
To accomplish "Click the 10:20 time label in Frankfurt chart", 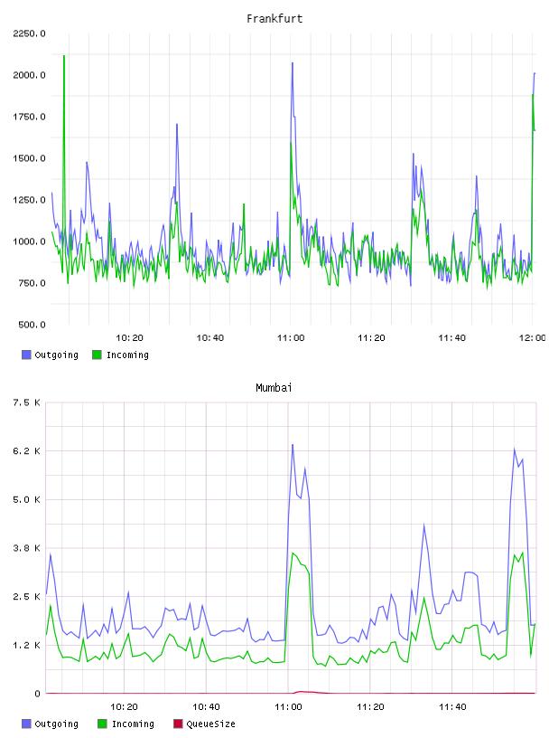I will (129, 338).
